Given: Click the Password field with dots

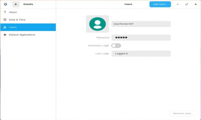Looking at the screenshot, I should click(x=141, y=38).
